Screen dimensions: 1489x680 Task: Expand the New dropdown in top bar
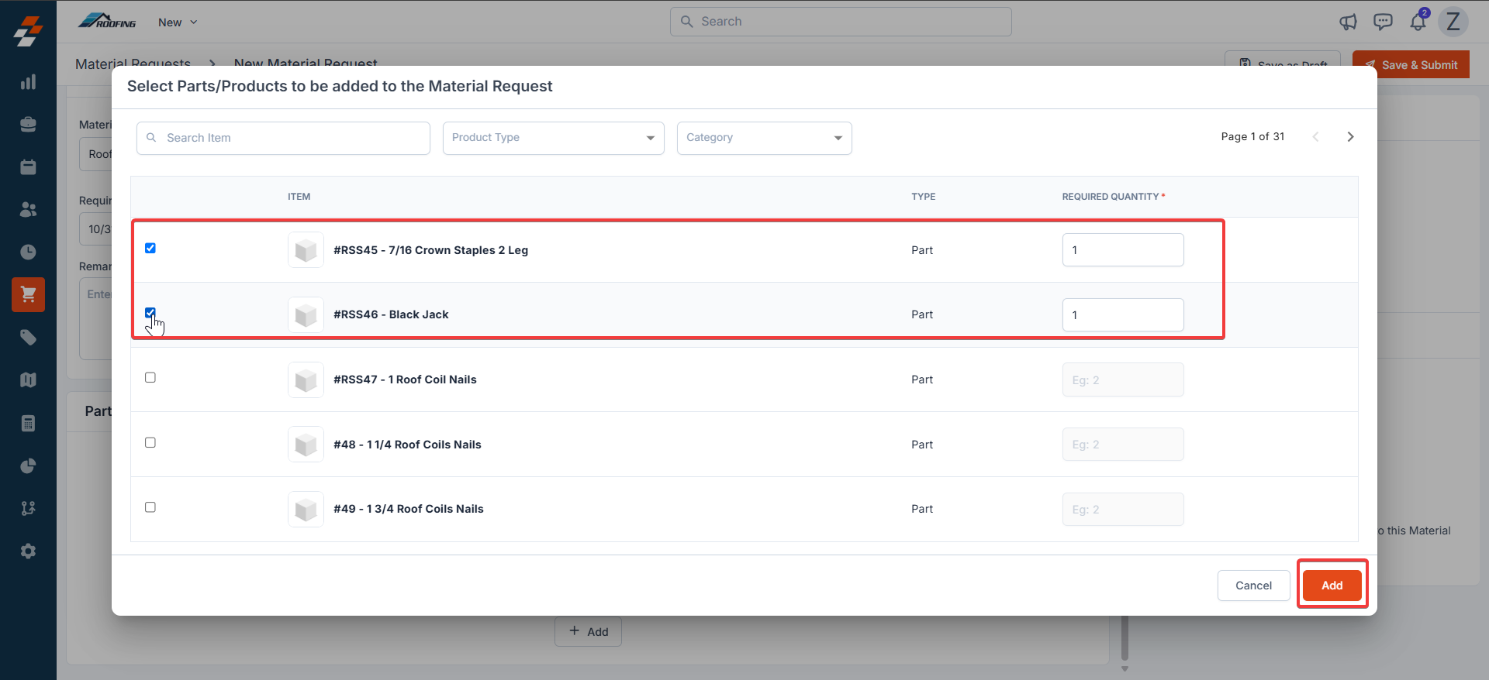[x=178, y=22]
